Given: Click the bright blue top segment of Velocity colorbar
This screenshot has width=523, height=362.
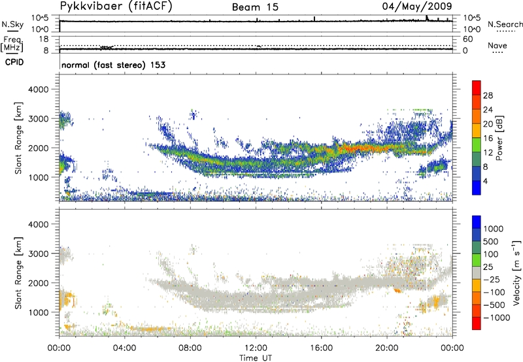Looking at the screenshot, I should coord(477,222).
